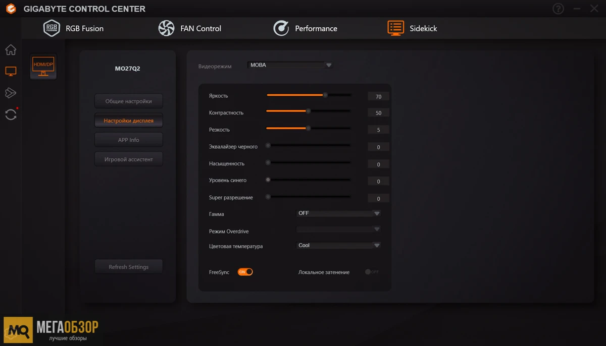
Task: Open the update sync icon in sidebar
Action: click(x=11, y=114)
